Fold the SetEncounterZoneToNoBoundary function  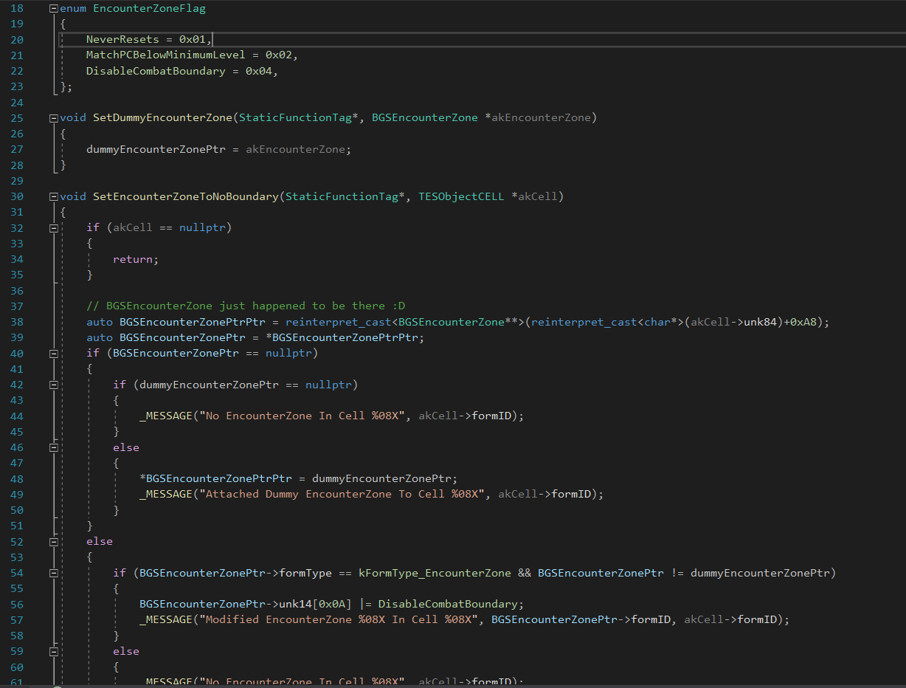(53, 196)
